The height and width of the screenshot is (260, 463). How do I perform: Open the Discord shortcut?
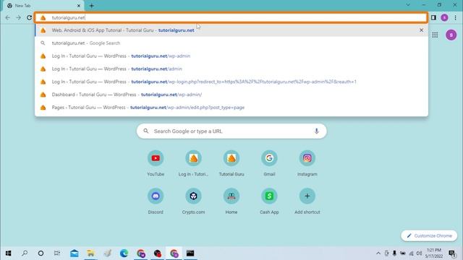pos(156,201)
